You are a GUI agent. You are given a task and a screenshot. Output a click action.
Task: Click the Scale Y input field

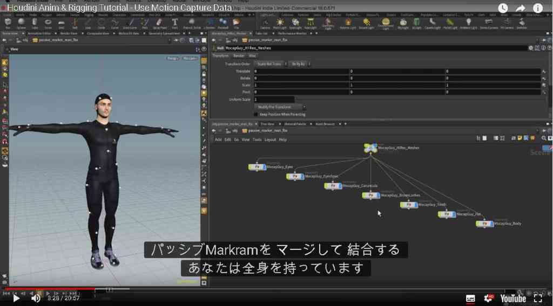[397, 85]
